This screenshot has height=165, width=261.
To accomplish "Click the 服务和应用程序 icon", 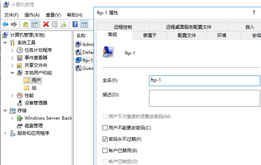I will pyautogui.click(x=12, y=133).
